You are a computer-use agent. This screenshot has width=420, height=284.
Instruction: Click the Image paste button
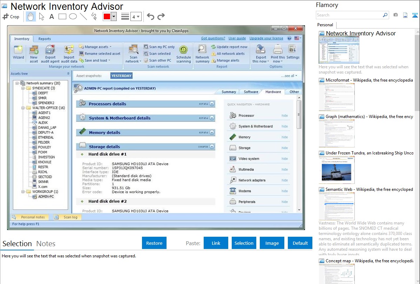(272, 243)
